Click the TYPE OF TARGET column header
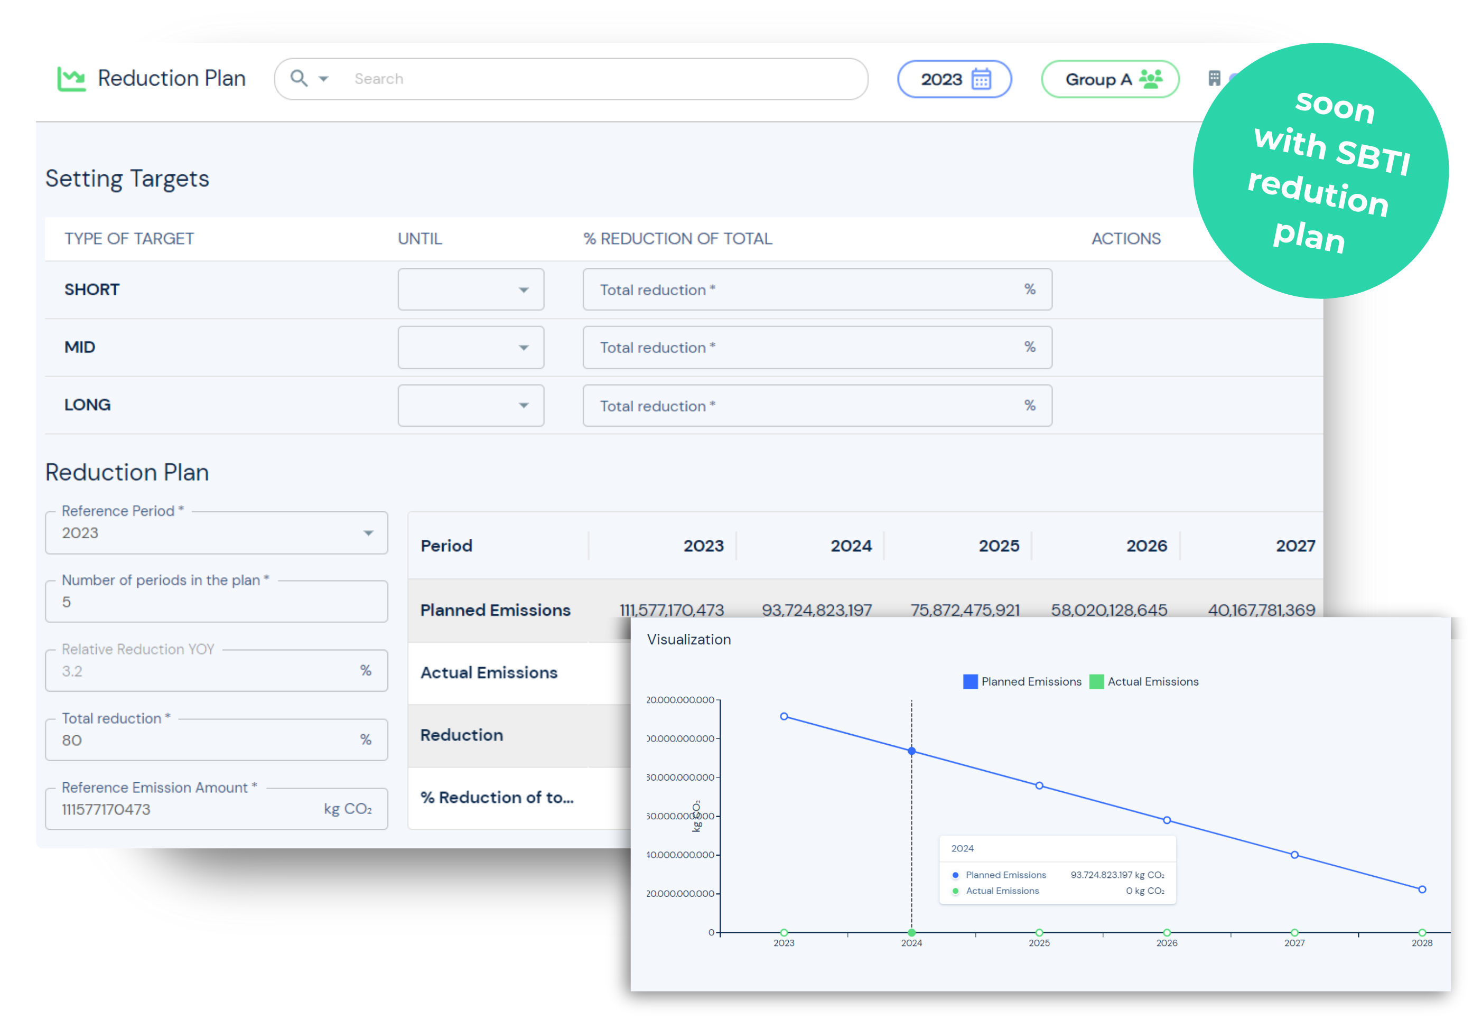This screenshot has height=1030, width=1482. tap(129, 239)
